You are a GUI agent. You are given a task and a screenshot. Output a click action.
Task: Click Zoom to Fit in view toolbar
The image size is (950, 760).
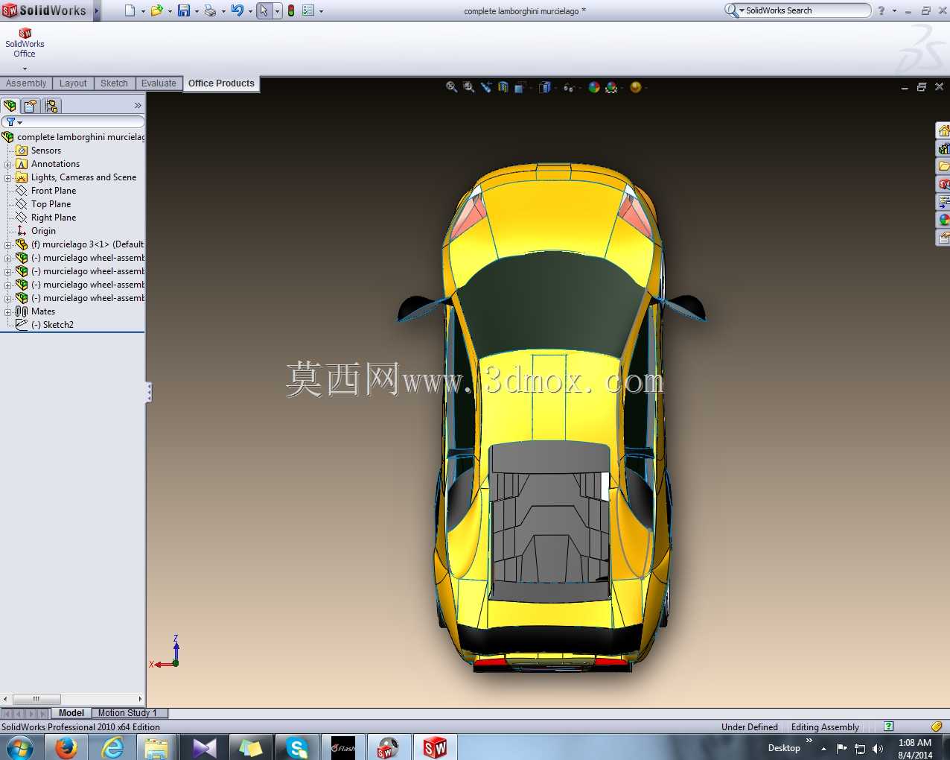[451, 87]
